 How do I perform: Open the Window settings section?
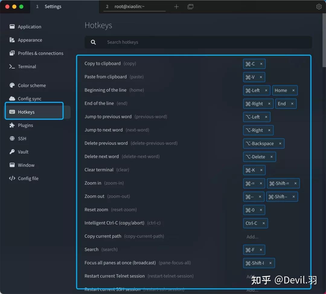tap(26, 165)
